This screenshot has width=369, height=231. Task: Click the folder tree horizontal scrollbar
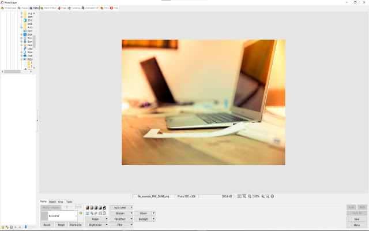click(12, 72)
